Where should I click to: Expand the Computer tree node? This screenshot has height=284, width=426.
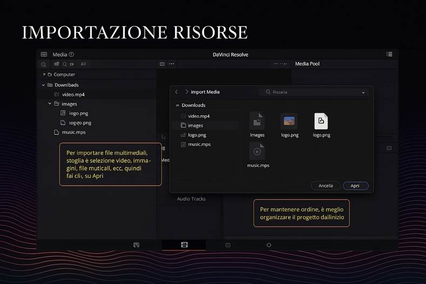click(x=44, y=75)
